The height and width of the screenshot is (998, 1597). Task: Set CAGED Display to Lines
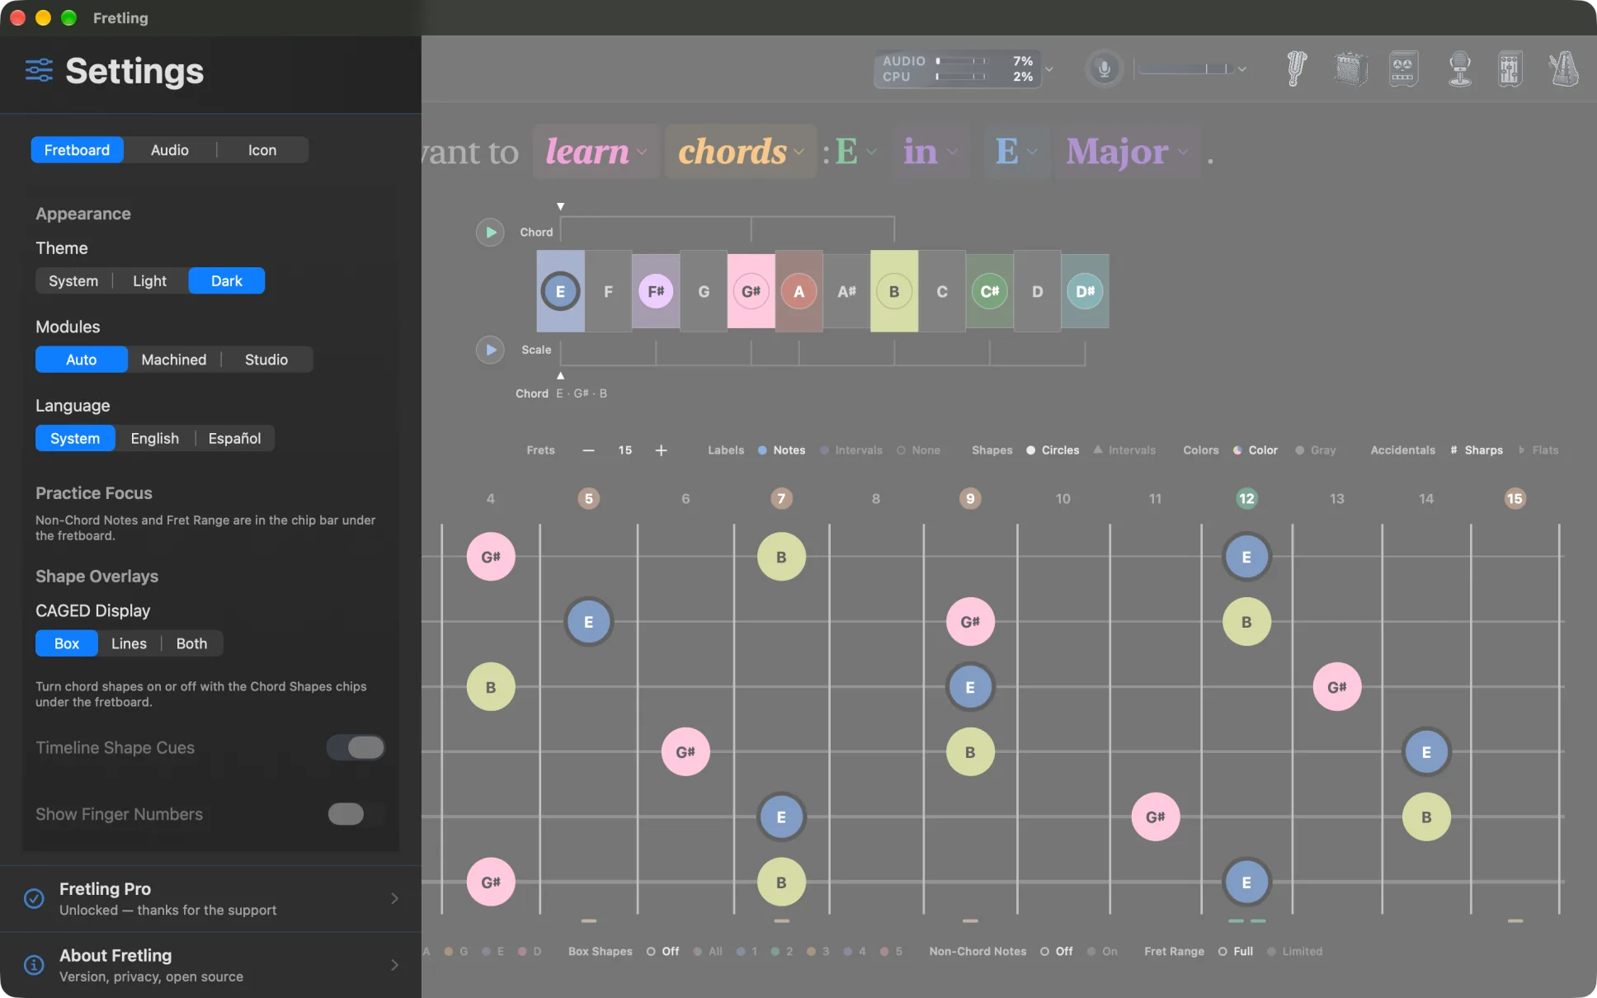click(129, 643)
